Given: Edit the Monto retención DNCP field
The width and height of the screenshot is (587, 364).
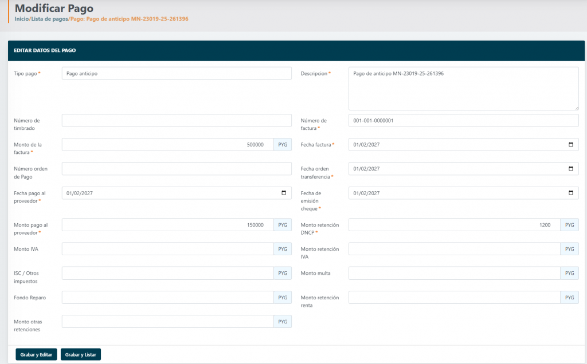Looking at the screenshot, I should 455,225.
